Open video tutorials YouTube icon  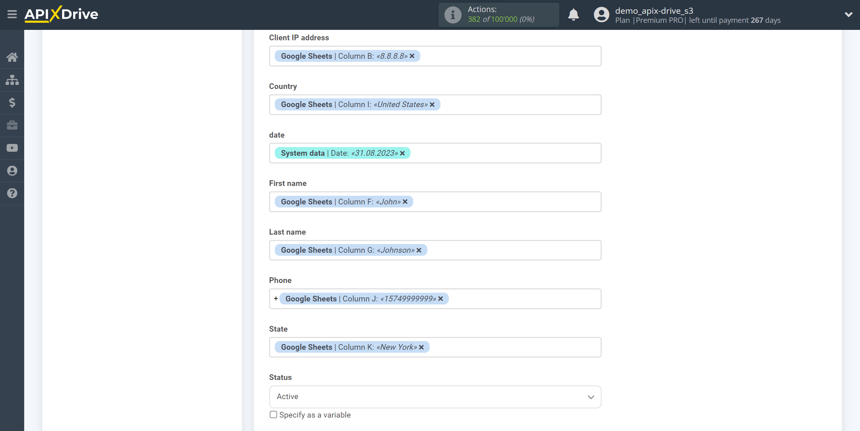pos(12,148)
